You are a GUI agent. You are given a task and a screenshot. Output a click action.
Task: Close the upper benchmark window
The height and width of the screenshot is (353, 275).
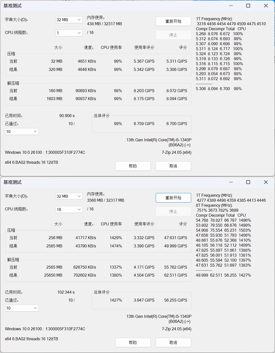pos(266,5)
